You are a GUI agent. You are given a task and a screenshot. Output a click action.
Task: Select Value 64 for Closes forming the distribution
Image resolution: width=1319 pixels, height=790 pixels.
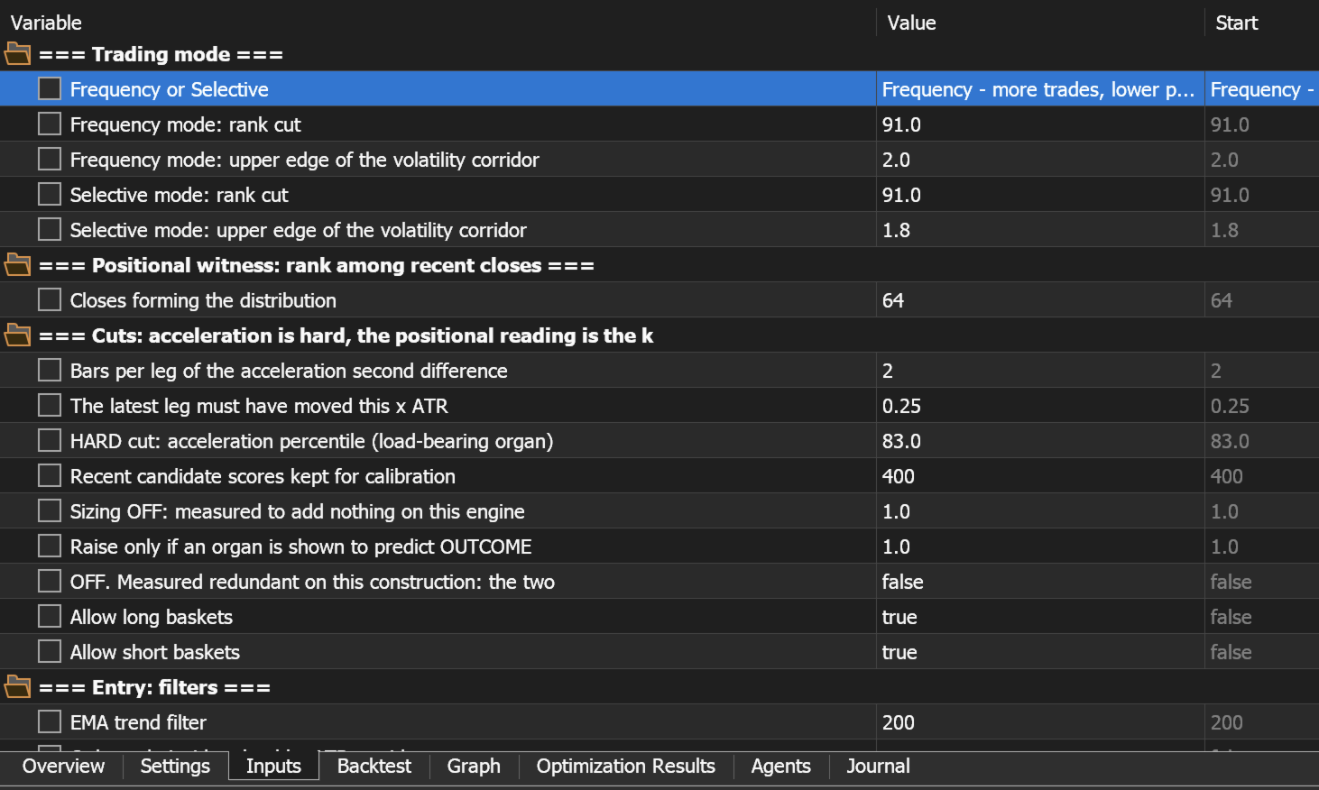[x=1040, y=300]
